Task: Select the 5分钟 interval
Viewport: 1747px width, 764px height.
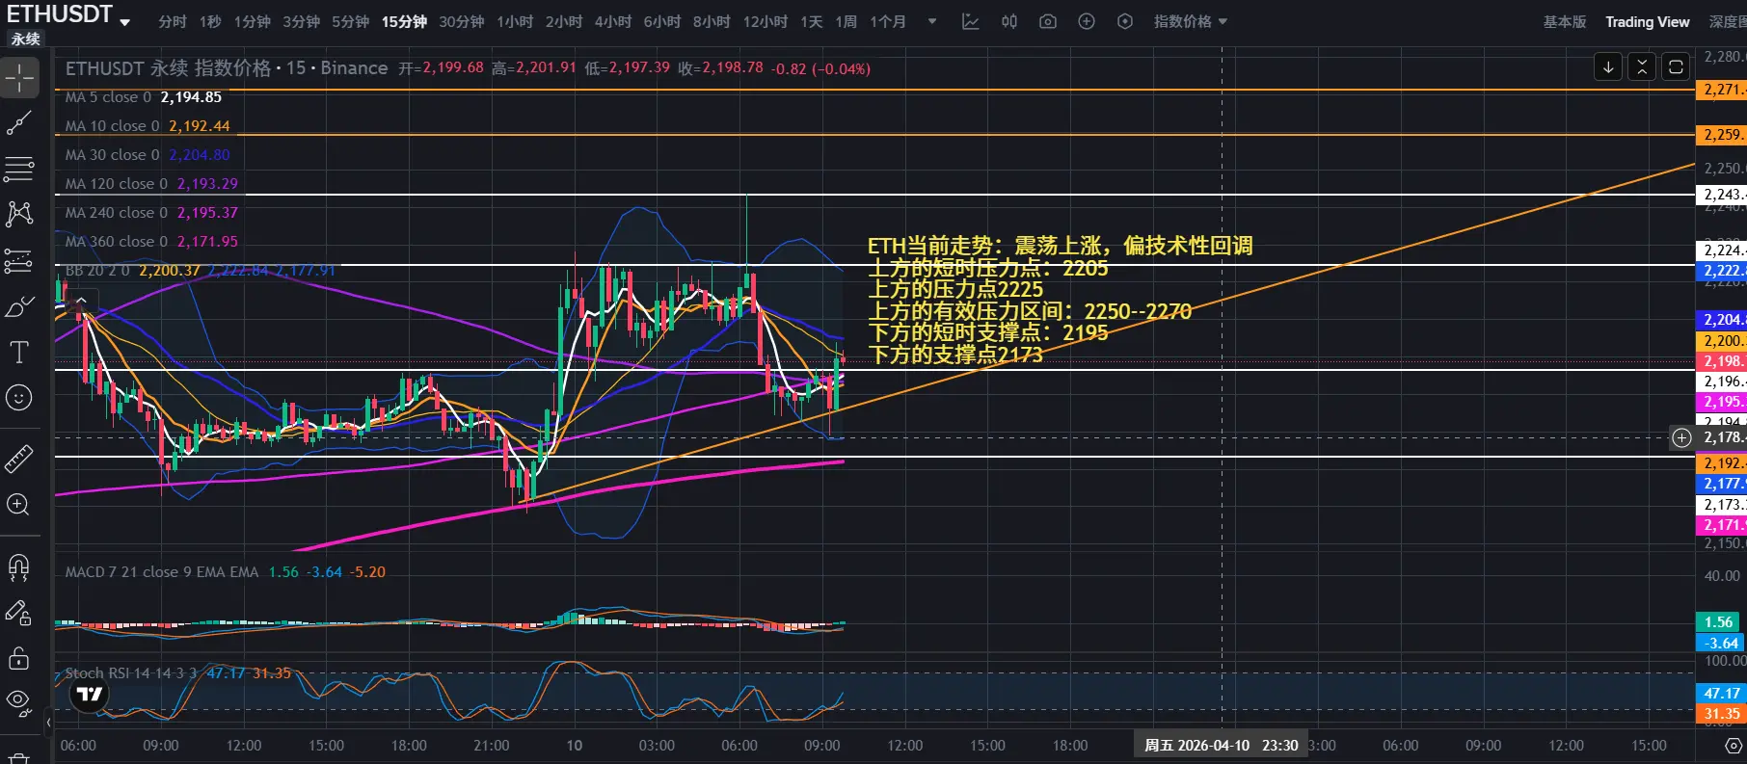Action: [x=351, y=21]
